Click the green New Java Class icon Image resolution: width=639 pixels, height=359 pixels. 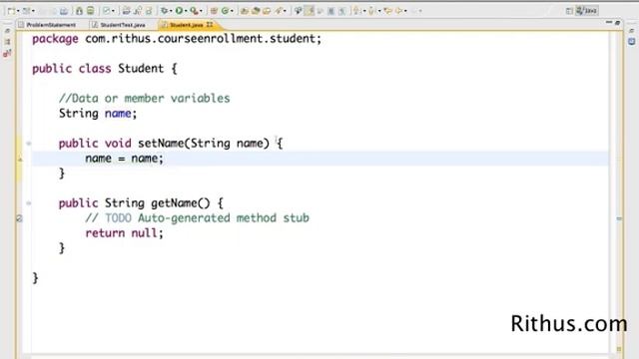225,11
